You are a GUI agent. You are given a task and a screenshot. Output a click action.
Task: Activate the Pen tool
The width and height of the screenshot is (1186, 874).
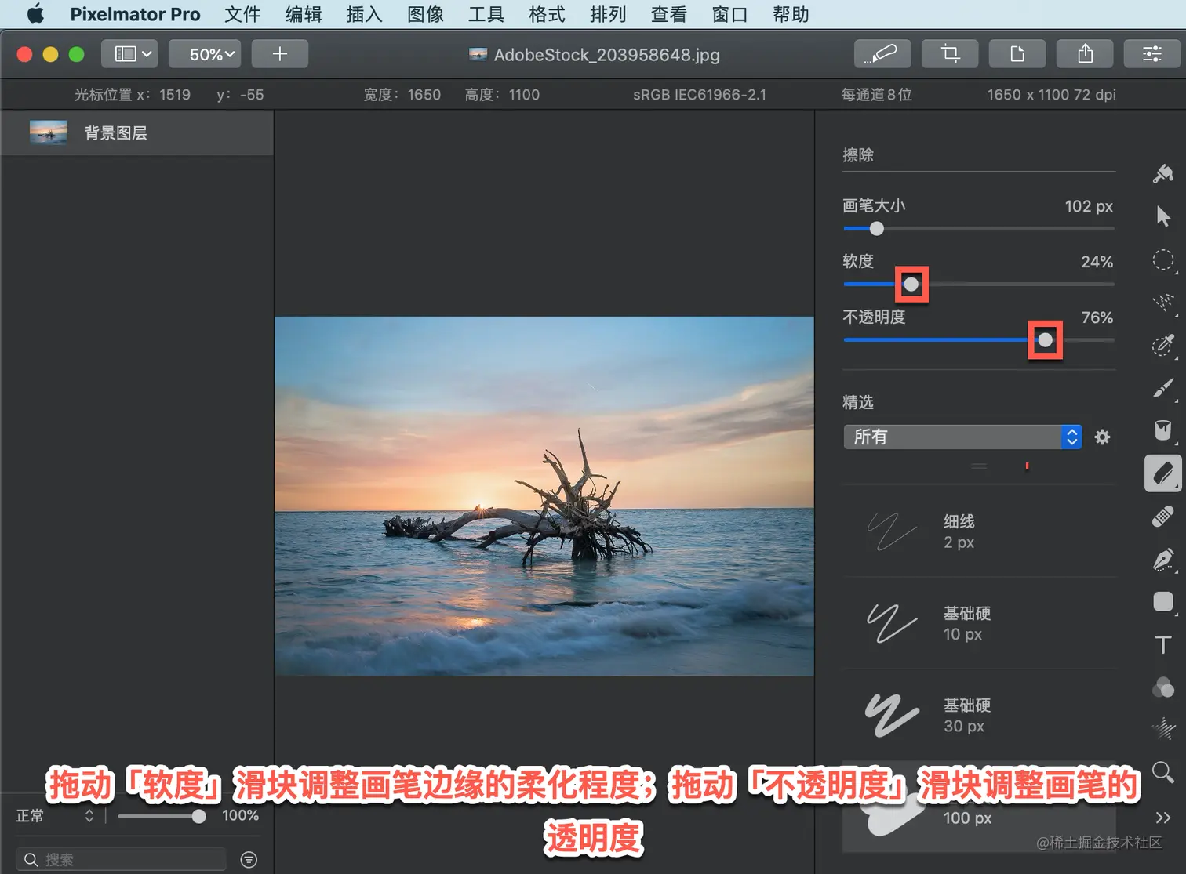(1163, 559)
